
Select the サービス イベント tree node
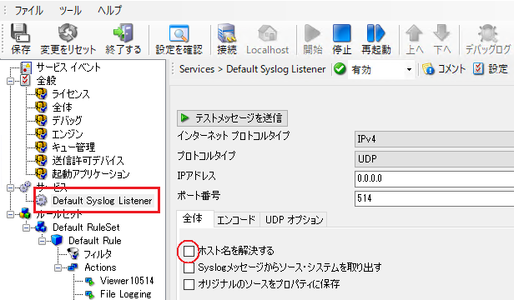pos(68,67)
